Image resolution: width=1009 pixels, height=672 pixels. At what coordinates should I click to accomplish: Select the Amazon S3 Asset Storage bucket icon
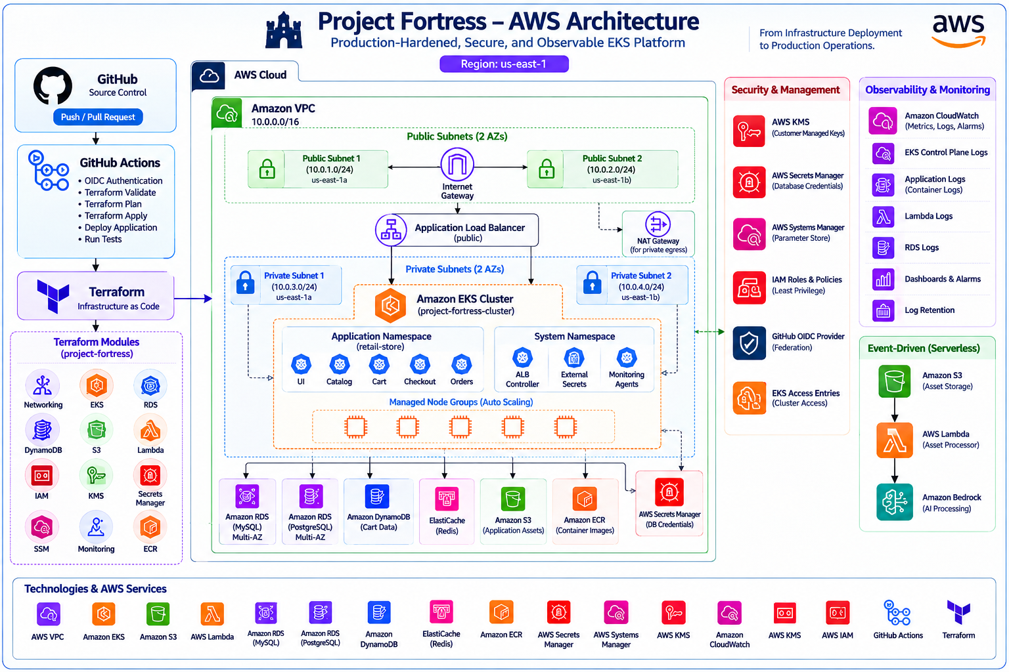[x=894, y=381]
